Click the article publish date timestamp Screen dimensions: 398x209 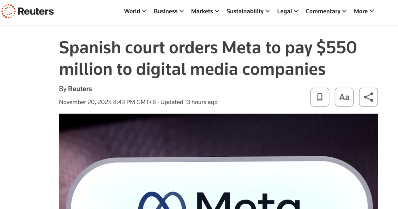coord(107,102)
